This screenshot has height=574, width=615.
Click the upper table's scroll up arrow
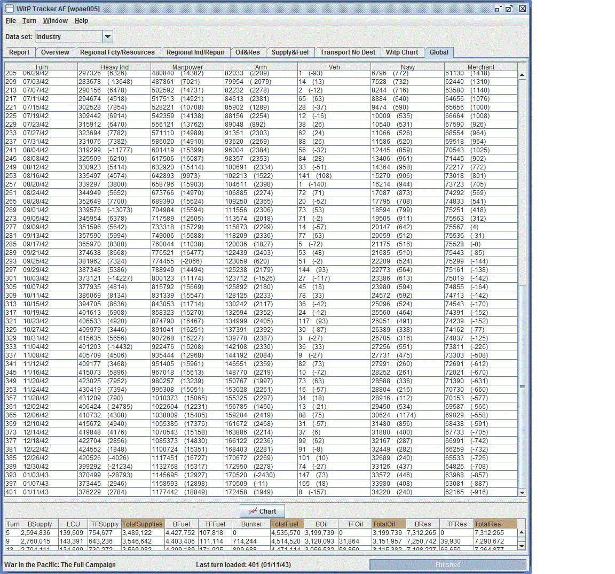click(522, 75)
